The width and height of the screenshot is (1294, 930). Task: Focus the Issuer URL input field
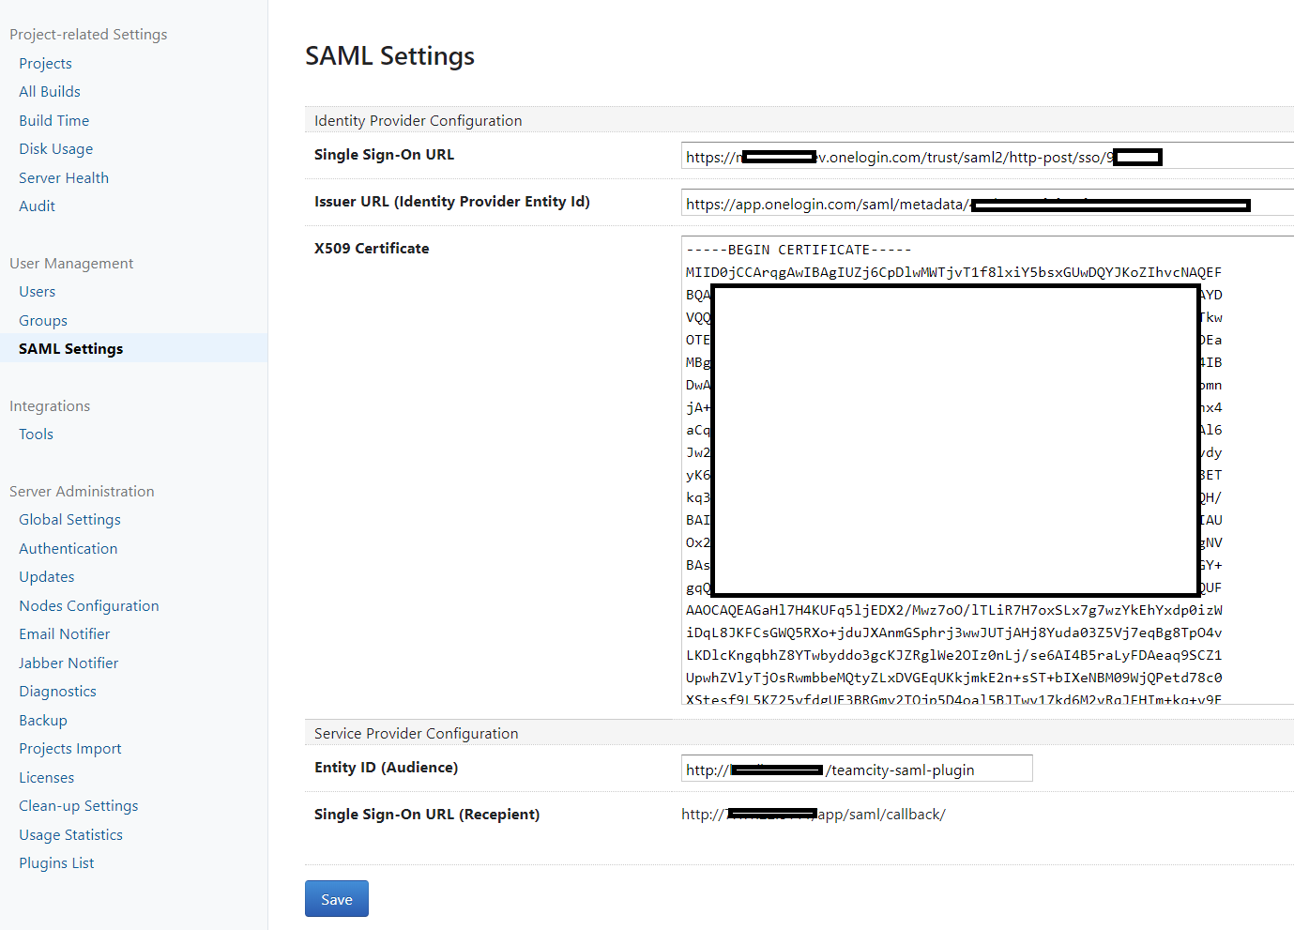(x=987, y=203)
